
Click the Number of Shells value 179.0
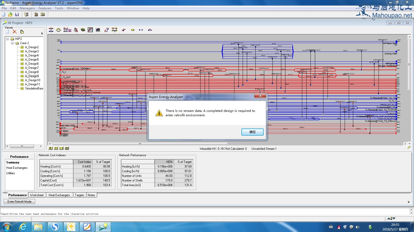click(164, 180)
